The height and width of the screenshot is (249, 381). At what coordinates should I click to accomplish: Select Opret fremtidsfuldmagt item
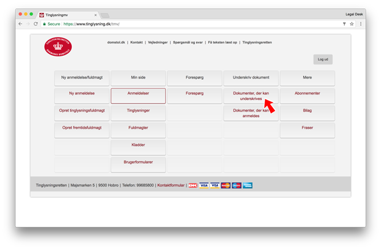pyautogui.click(x=82, y=130)
